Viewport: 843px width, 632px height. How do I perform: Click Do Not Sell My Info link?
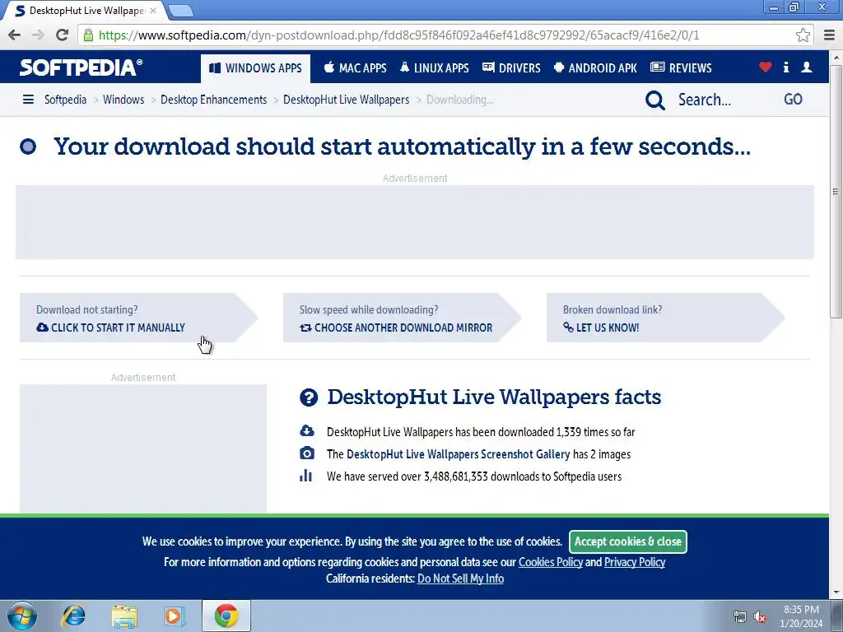[461, 579]
